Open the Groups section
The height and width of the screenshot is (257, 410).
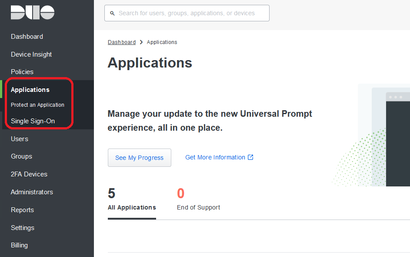tap(21, 156)
